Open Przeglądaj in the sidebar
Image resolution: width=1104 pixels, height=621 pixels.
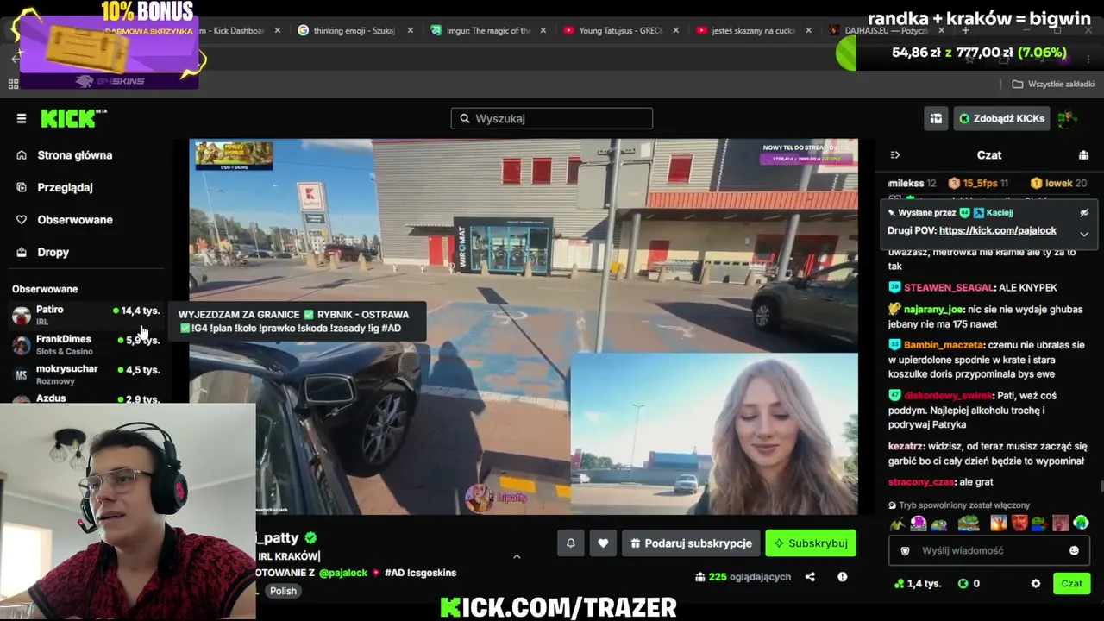click(65, 187)
